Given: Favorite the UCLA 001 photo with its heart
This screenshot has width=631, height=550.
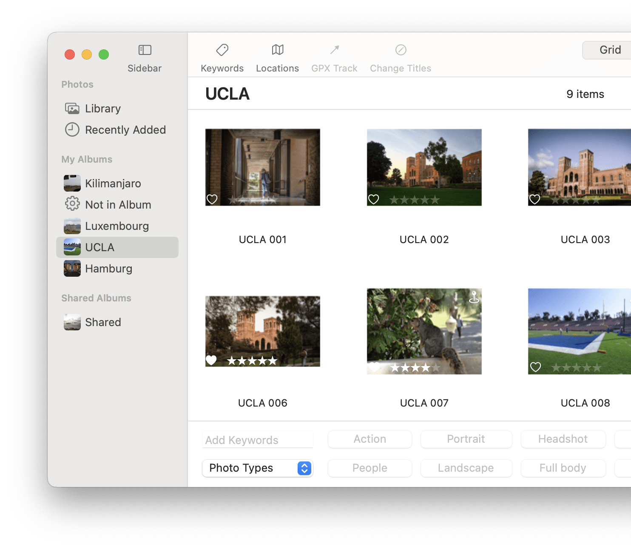Looking at the screenshot, I should pyautogui.click(x=212, y=199).
